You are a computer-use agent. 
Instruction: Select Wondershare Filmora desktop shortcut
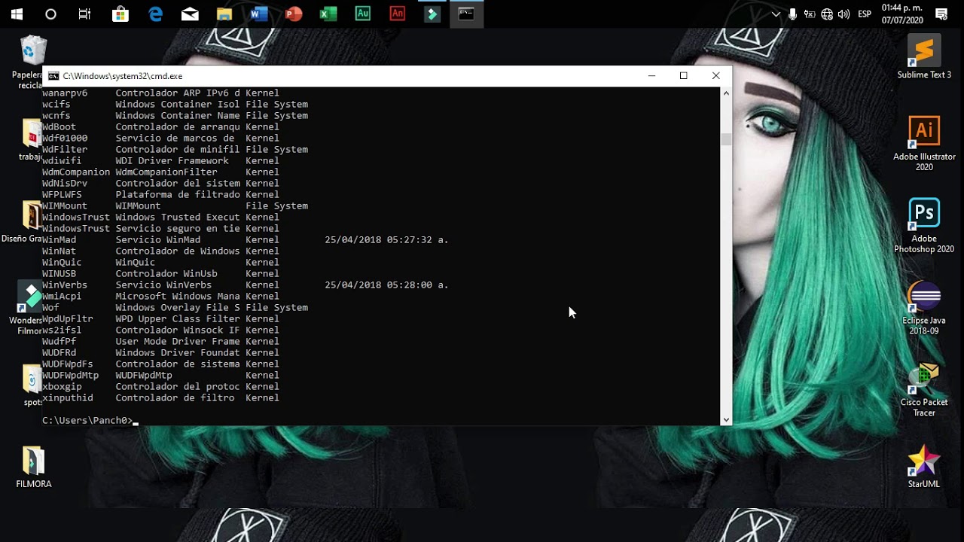[30, 309]
